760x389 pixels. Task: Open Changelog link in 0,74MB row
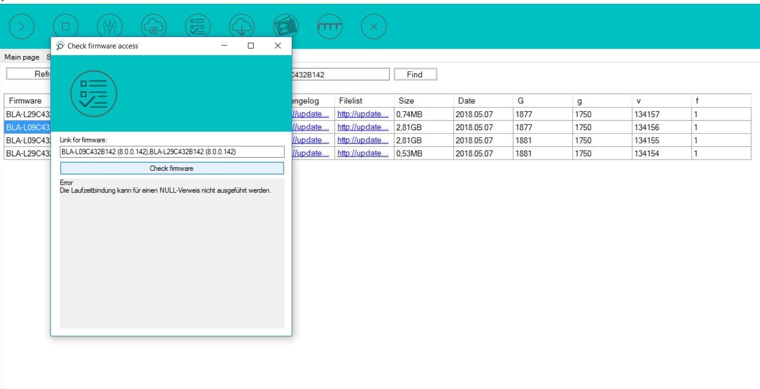coord(310,114)
